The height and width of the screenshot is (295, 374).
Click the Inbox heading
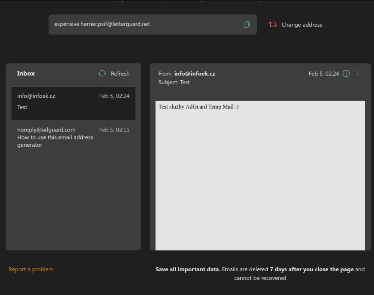[26, 73]
